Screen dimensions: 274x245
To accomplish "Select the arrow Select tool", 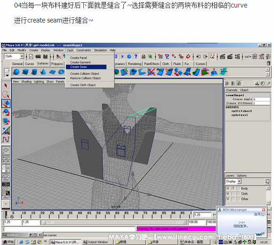I will [6, 85].
